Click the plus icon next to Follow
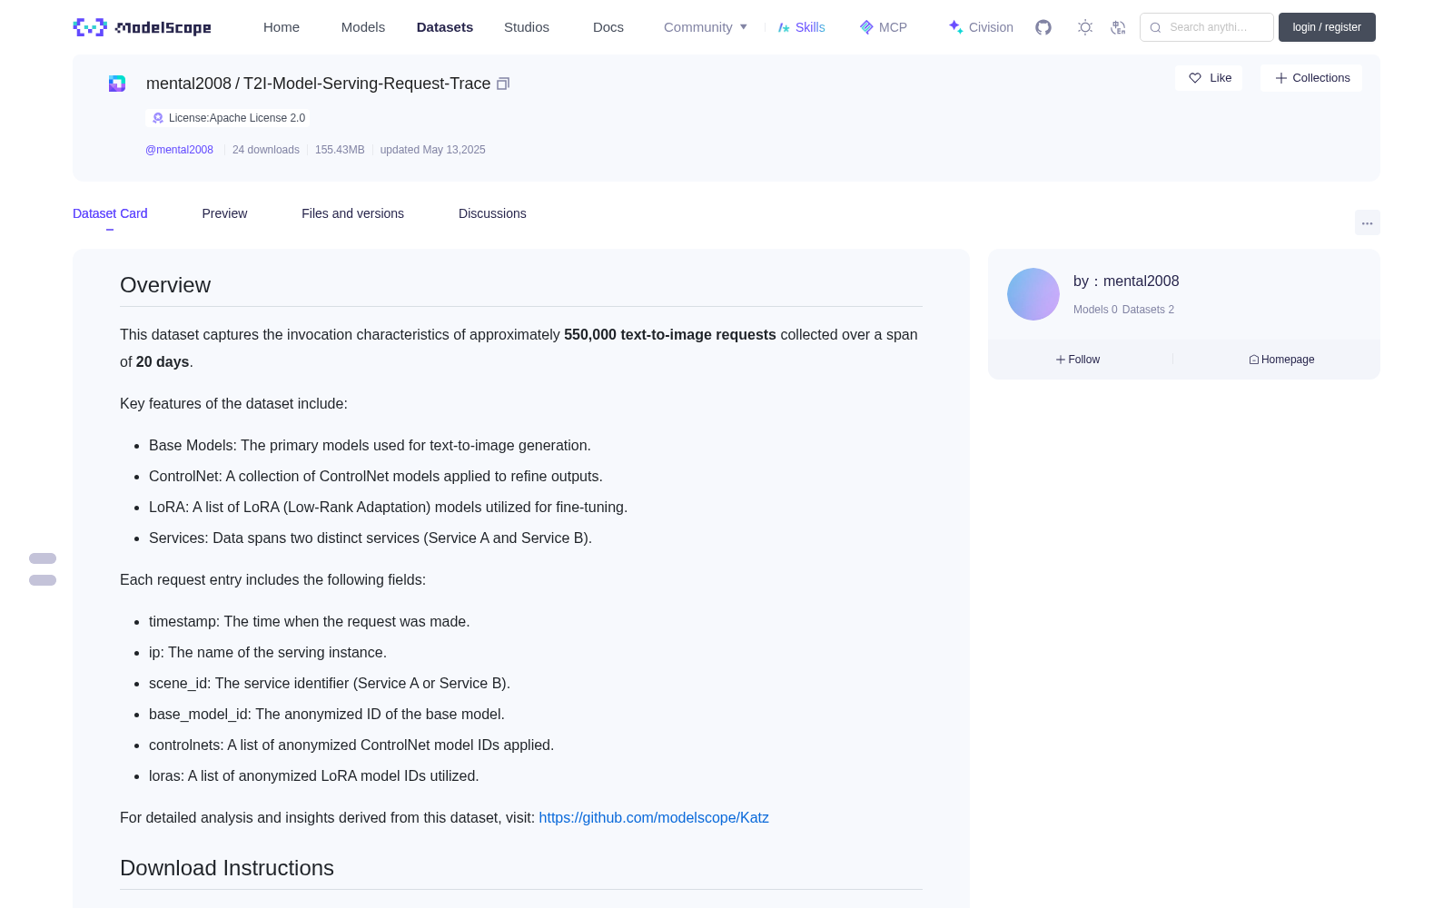The image size is (1453, 908). (1061, 360)
